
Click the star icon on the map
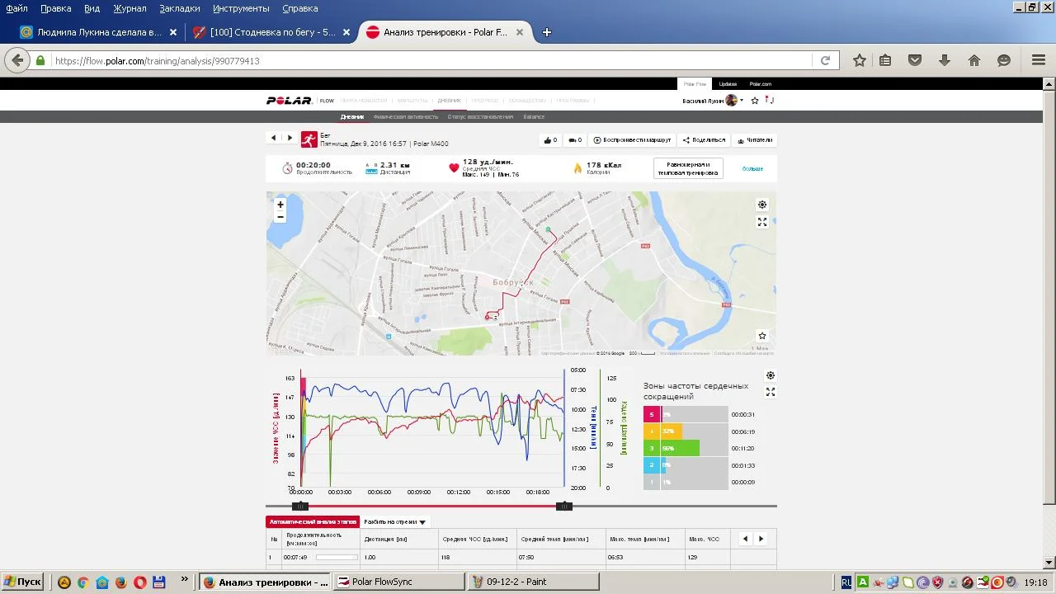pos(762,336)
